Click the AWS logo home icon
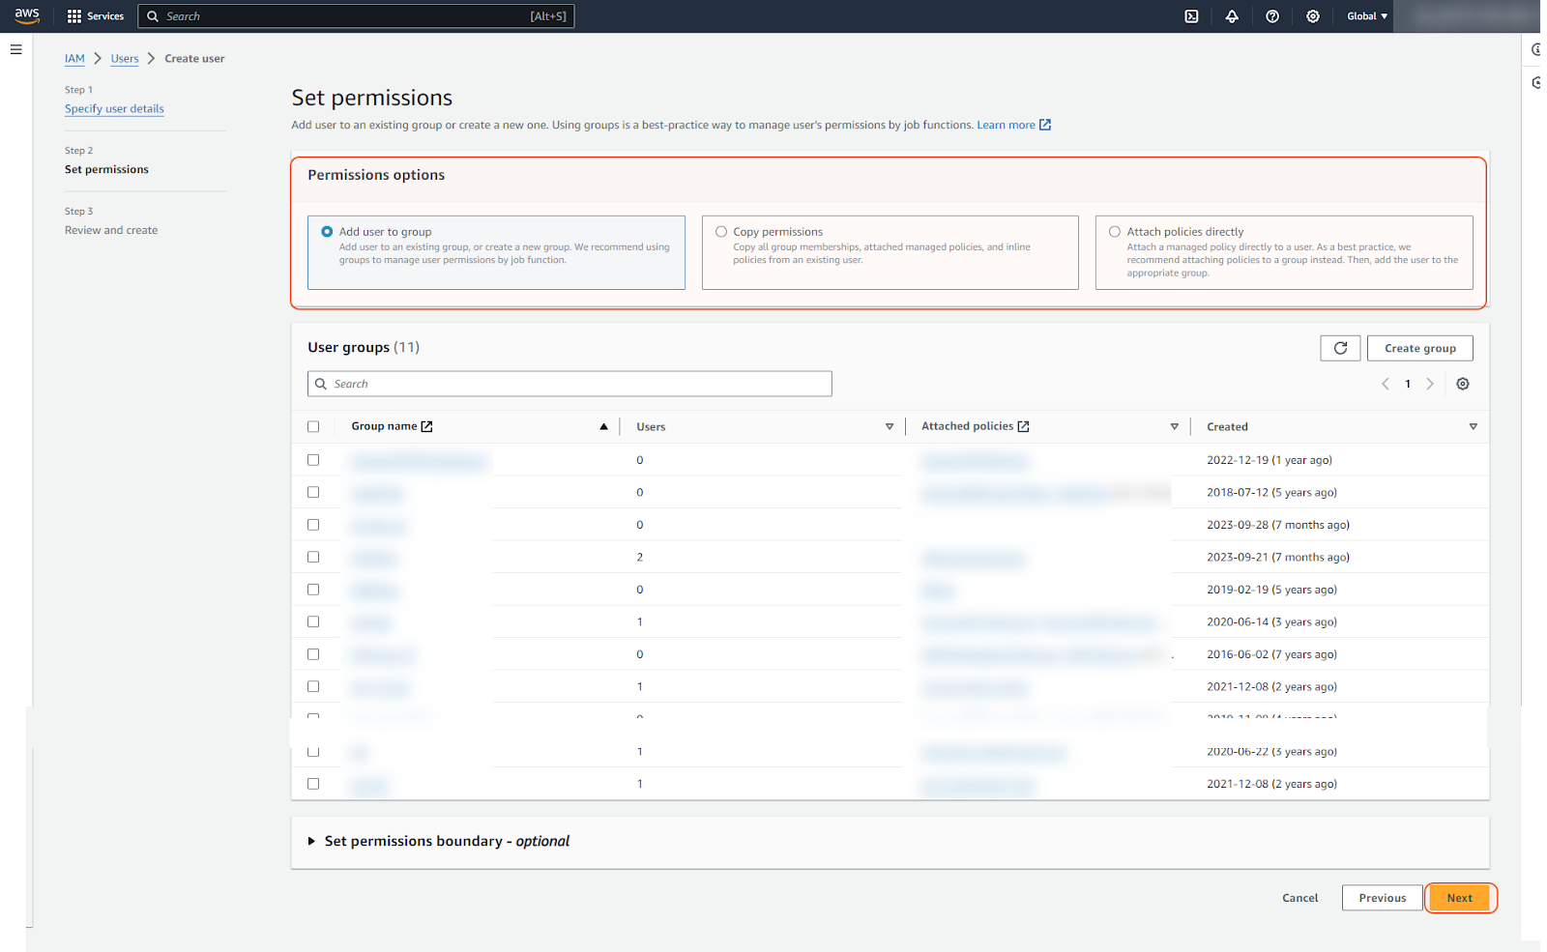Image resolution: width=1547 pixels, height=952 pixels. 27,15
